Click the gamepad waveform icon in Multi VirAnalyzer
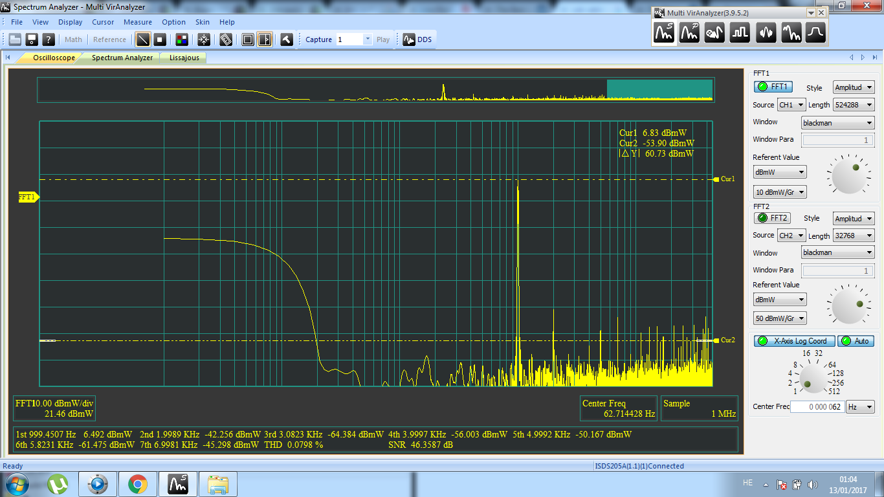This screenshot has height=497, width=884. pyautogui.click(x=714, y=32)
